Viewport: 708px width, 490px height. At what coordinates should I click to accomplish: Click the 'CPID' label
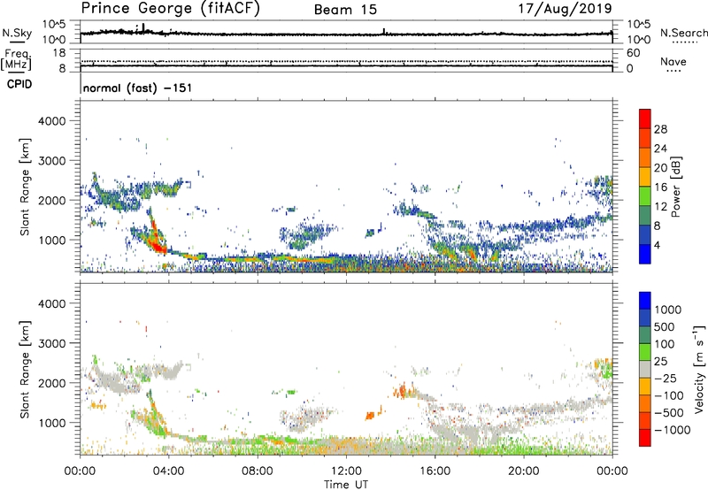(19, 84)
